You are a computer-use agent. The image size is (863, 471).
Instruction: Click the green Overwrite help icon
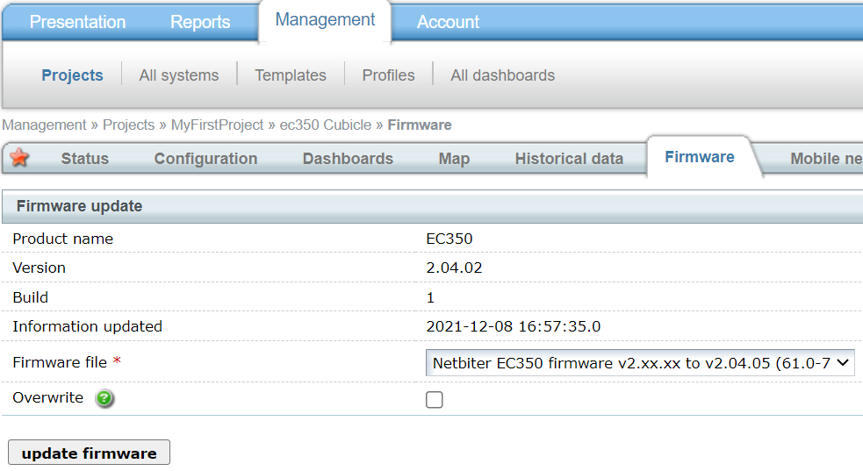click(x=105, y=399)
